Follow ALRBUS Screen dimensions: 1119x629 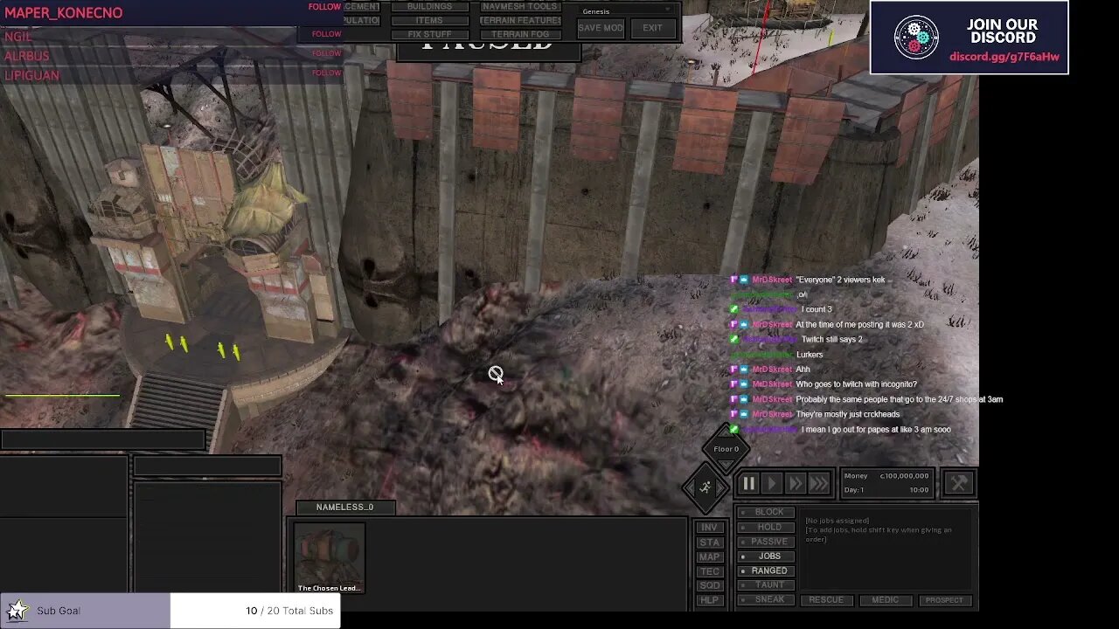[x=327, y=53]
